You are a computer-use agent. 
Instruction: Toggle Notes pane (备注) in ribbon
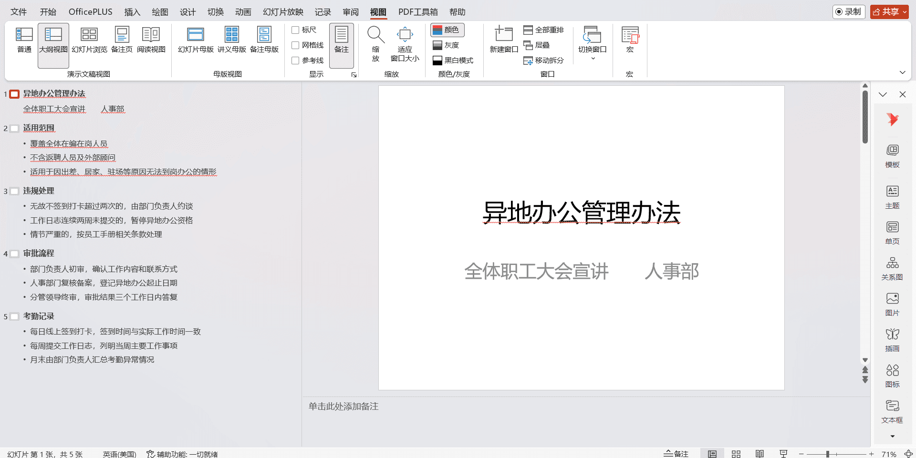pyautogui.click(x=342, y=45)
